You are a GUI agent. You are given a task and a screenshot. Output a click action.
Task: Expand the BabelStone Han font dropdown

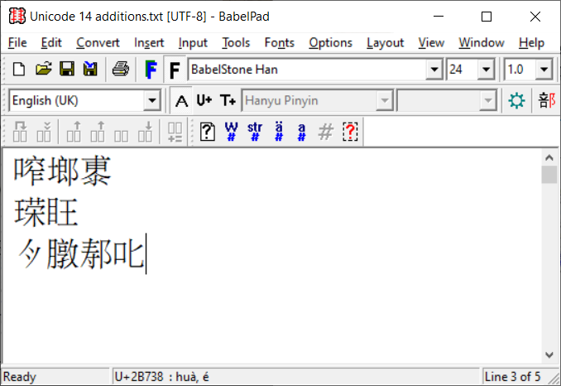pyautogui.click(x=434, y=69)
